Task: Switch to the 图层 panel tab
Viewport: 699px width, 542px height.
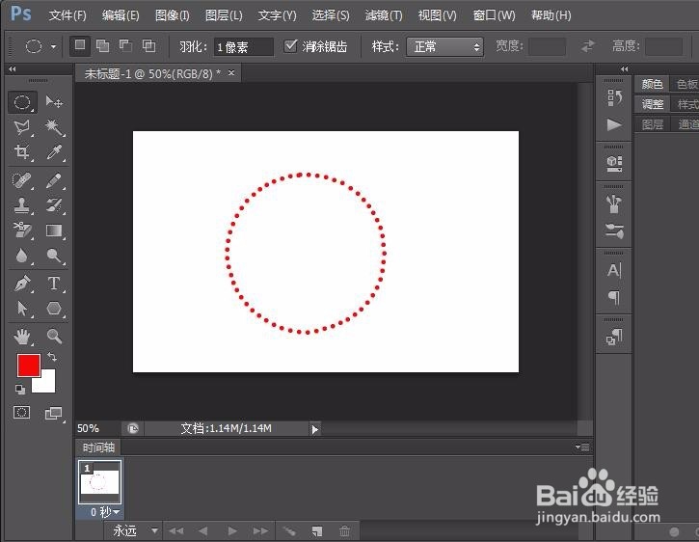Action: pyautogui.click(x=652, y=124)
